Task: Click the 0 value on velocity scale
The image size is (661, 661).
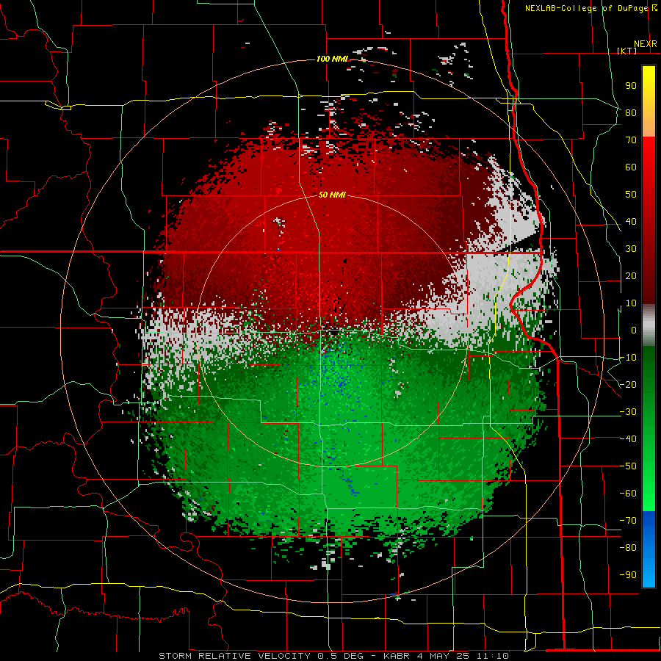Action: tap(634, 330)
